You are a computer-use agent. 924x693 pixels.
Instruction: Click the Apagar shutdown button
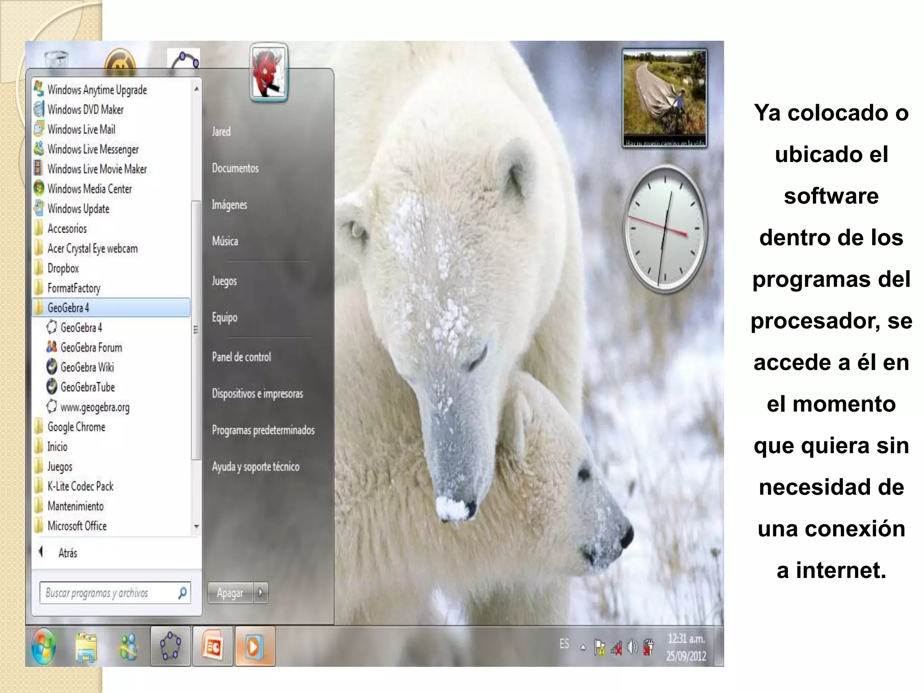(230, 593)
